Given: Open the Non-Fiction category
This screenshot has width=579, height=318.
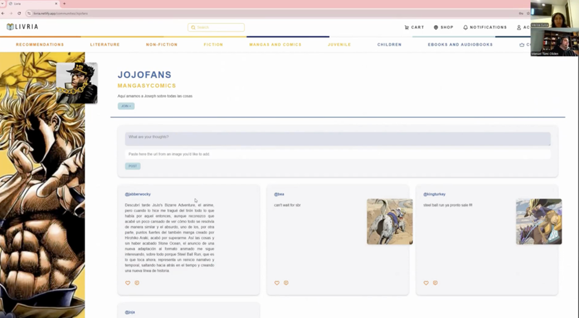Looking at the screenshot, I should pyautogui.click(x=162, y=45).
